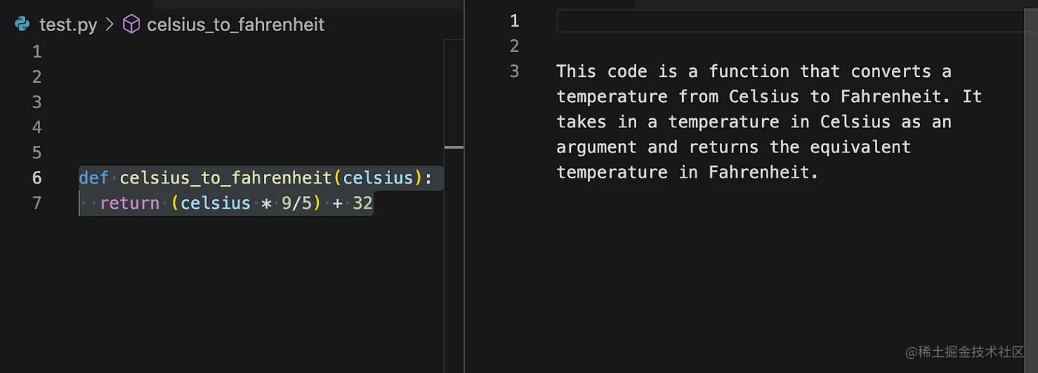Click the Python file icon in breadcrumb
Screen dimensions: 1038x373
(x=22, y=24)
